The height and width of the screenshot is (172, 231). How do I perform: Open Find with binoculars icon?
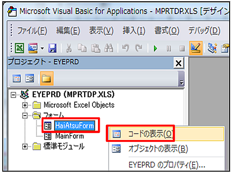[109, 48]
